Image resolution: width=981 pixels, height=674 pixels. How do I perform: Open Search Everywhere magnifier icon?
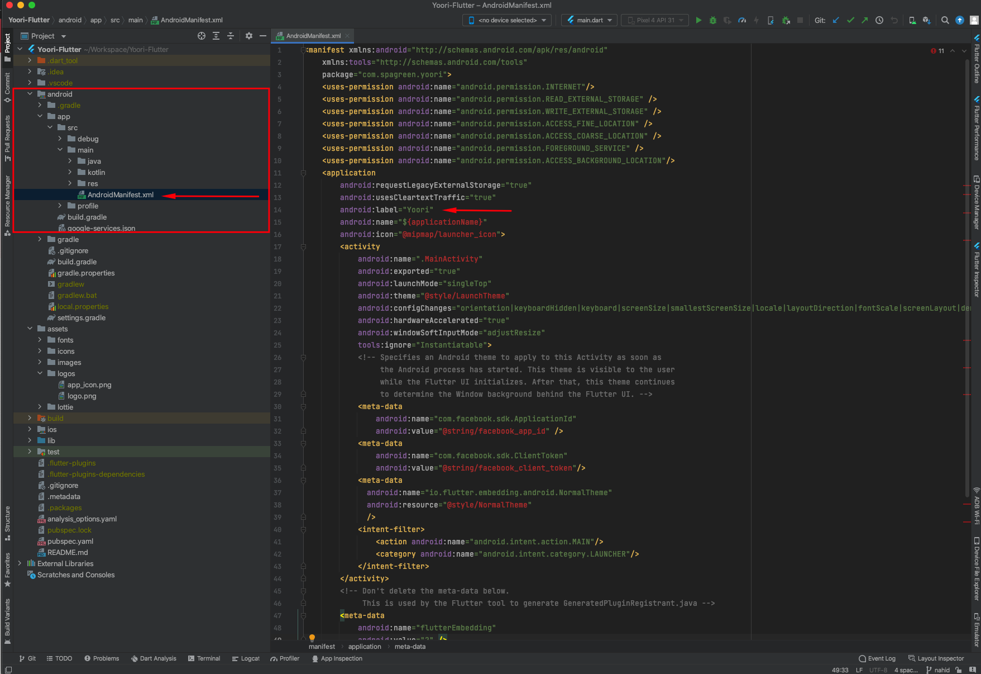click(x=945, y=20)
